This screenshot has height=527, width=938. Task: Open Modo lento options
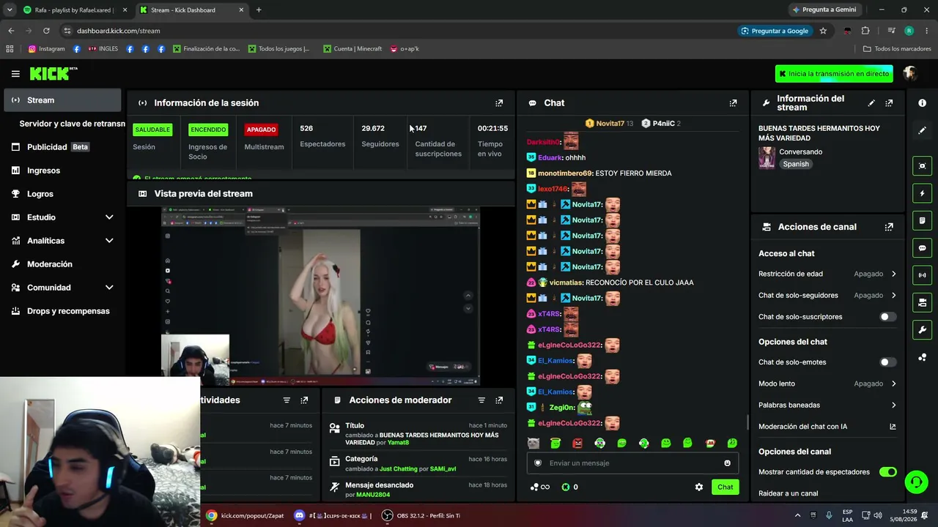(x=827, y=384)
